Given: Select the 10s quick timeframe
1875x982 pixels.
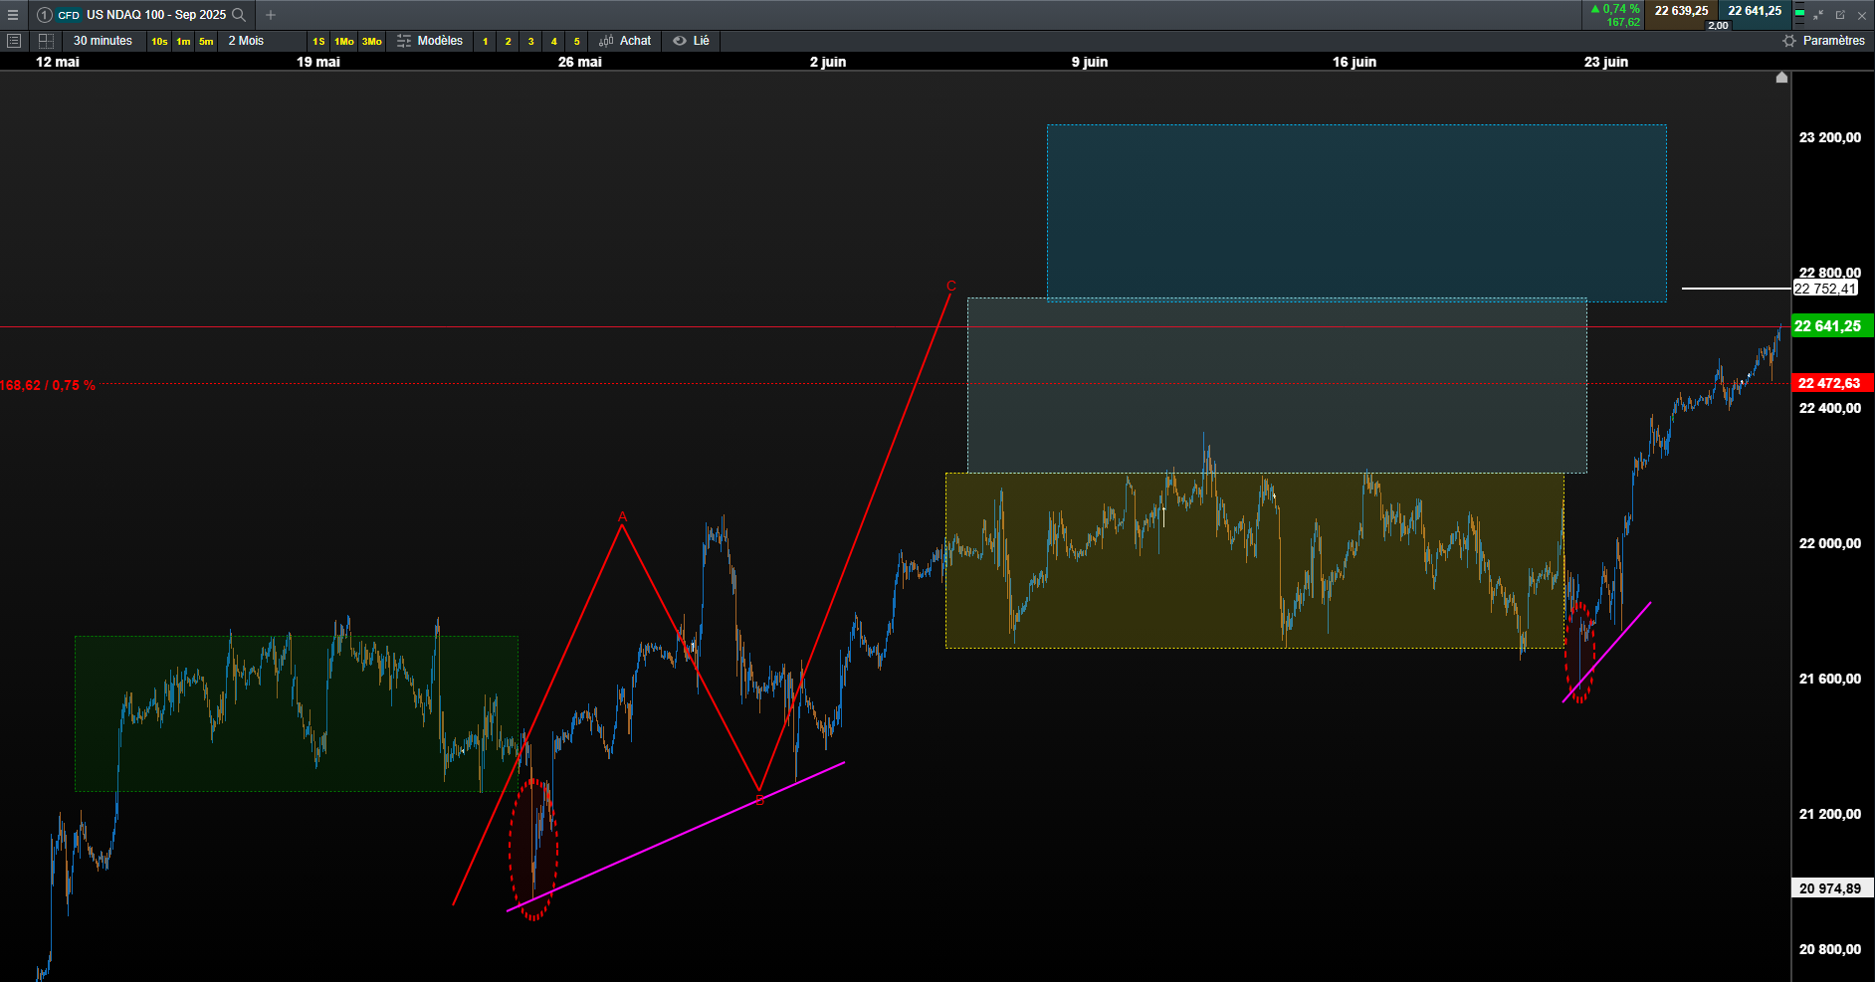Looking at the screenshot, I should click(x=159, y=41).
